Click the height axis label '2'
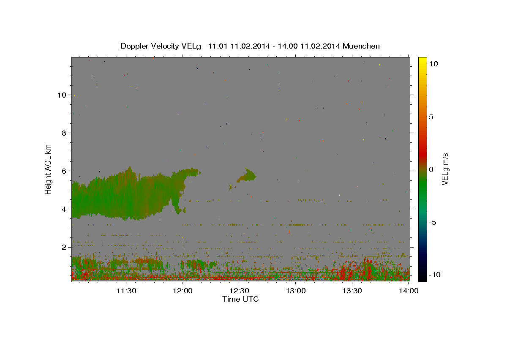Image resolution: width=507 pixels, height=338 pixels. point(64,247)
